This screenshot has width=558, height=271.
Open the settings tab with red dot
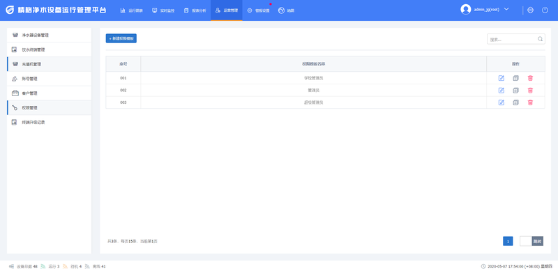click(x=258, y=10)
